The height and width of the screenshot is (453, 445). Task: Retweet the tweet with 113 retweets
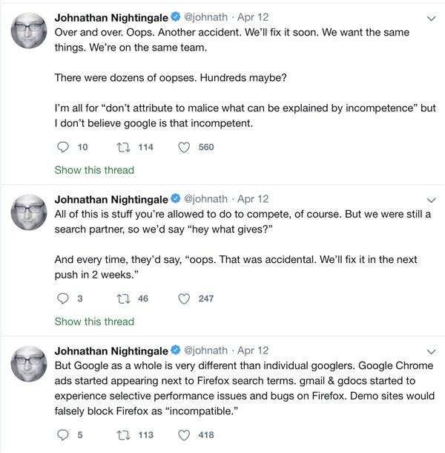(122, 435)
